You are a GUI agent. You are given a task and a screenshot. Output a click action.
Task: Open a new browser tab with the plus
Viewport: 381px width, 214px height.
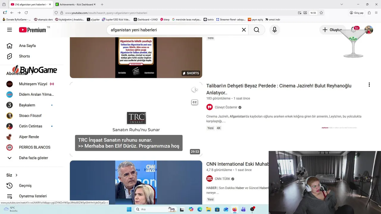tap(102, 4)
